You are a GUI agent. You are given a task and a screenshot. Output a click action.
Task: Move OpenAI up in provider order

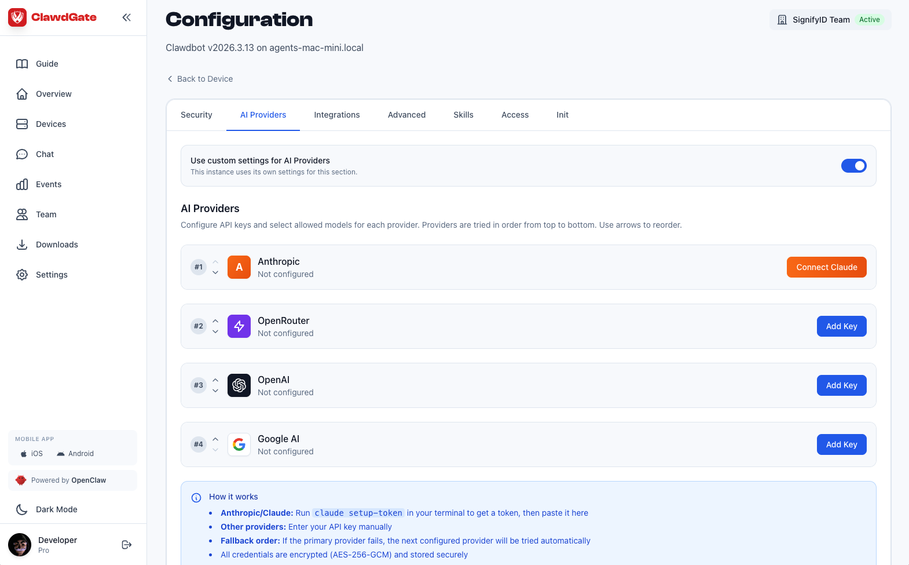(215, 380)
